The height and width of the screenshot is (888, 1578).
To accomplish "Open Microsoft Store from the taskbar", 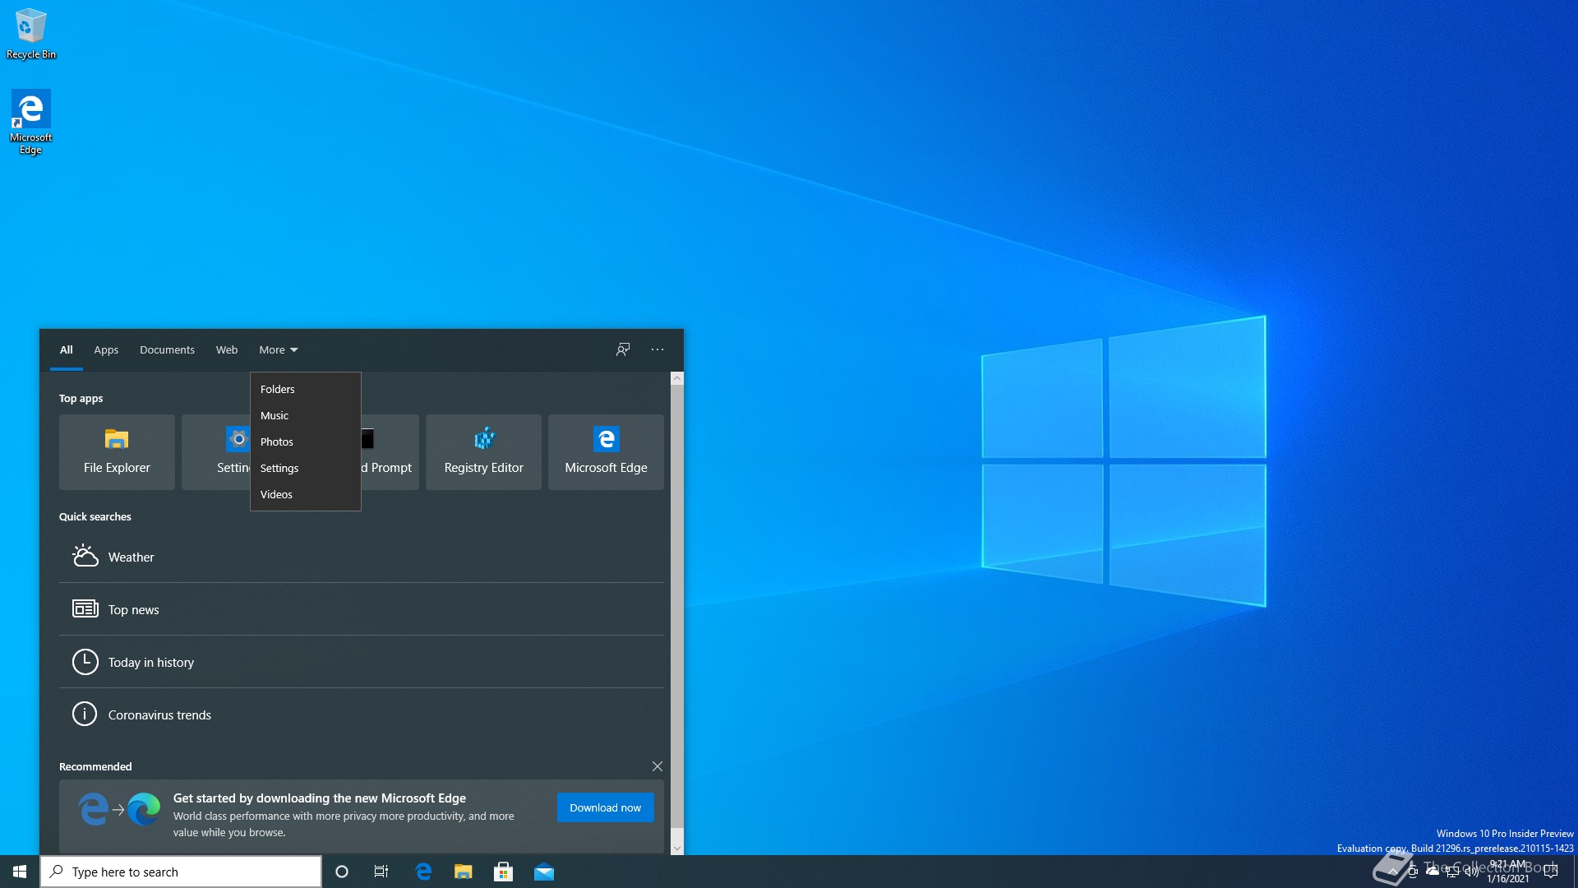I will point(504,872).
